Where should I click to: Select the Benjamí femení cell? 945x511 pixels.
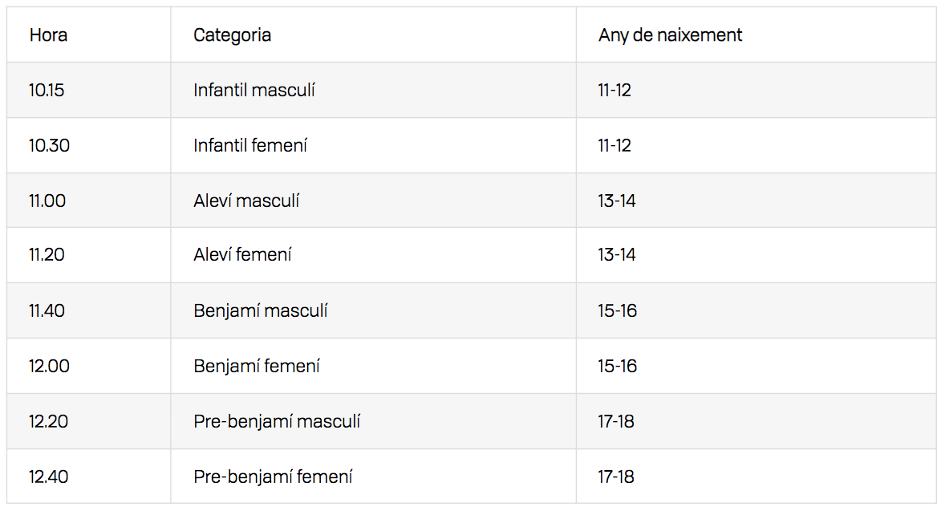click(x=257, y=366)
